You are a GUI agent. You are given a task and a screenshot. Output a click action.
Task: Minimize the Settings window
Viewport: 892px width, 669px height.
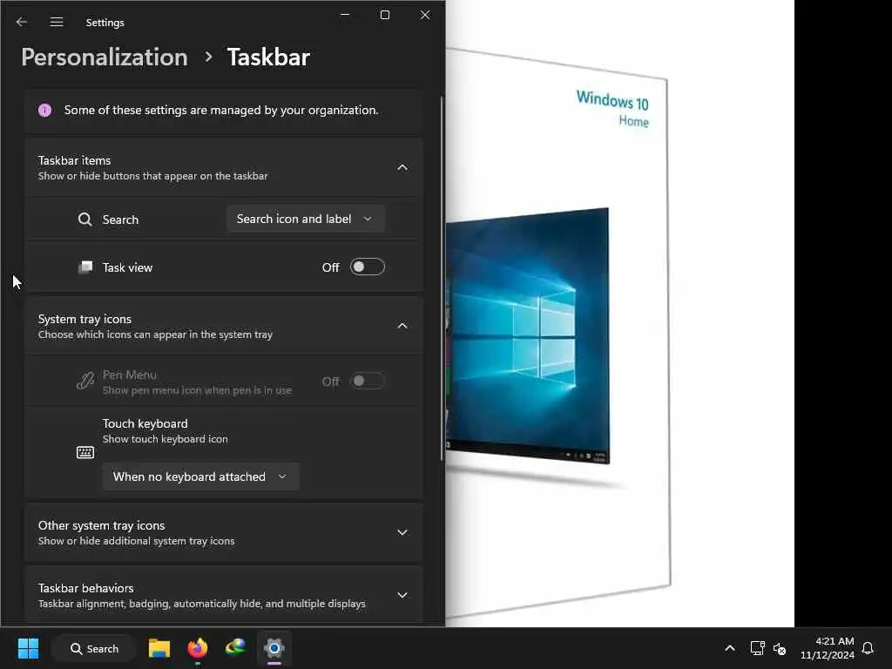(x=345, y=16)
